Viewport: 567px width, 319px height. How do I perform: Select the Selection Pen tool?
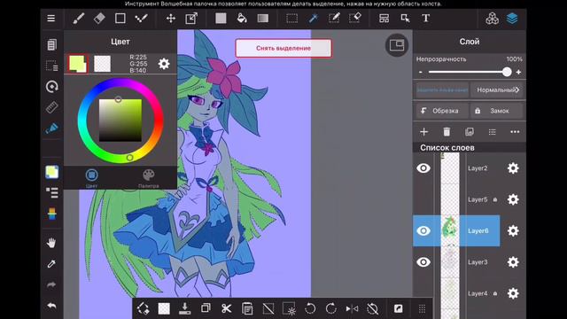(x=334, y=19)
